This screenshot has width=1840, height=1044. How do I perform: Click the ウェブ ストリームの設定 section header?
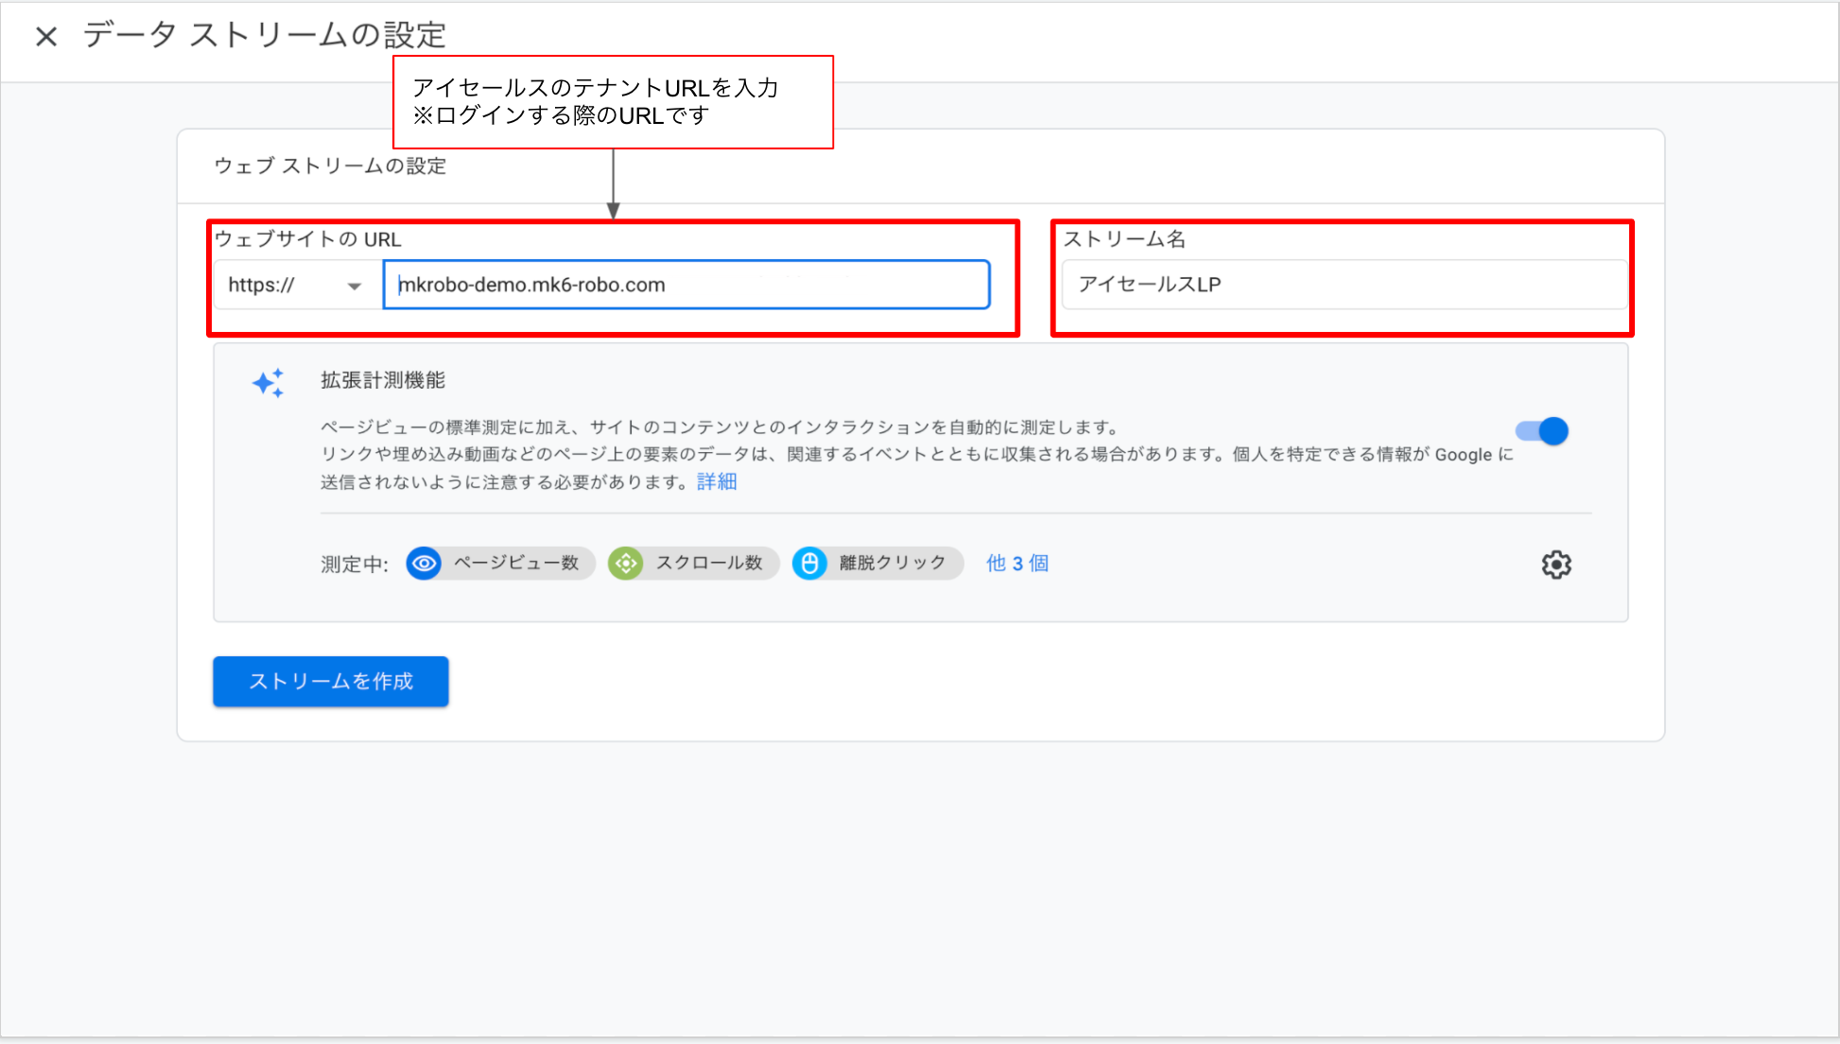[x=330, y=166]
